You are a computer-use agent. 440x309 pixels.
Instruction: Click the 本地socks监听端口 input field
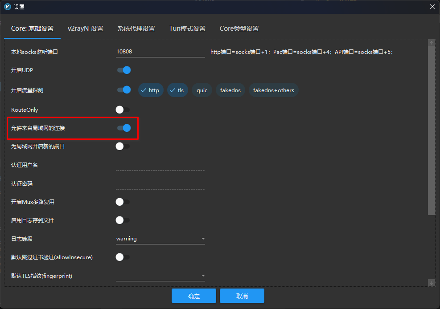(160, 52)
